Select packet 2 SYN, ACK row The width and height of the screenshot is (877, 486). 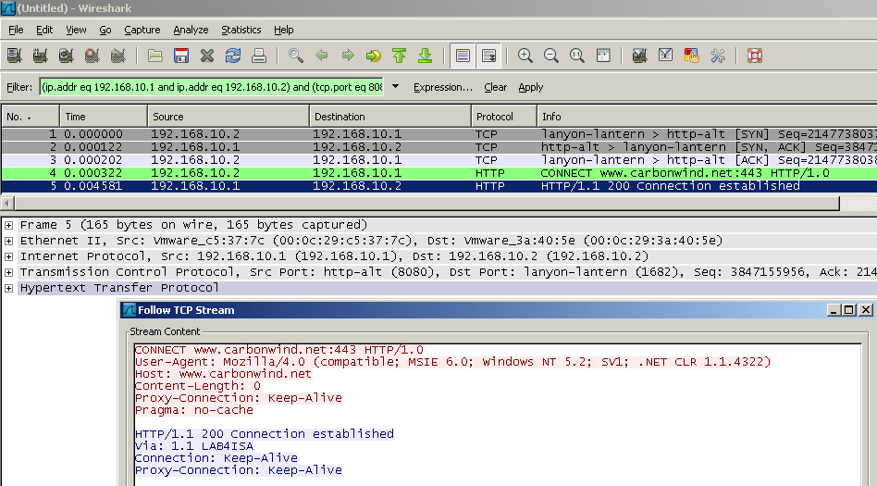439,146
